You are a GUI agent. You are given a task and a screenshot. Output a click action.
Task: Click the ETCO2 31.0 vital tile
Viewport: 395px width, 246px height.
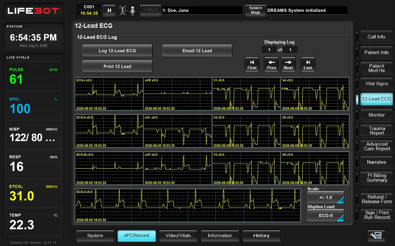pyautogui.click(x=33, y=193)
